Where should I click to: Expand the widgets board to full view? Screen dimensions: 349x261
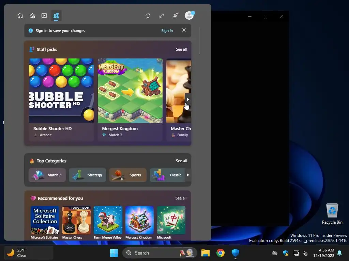click(x=162, y=16)
